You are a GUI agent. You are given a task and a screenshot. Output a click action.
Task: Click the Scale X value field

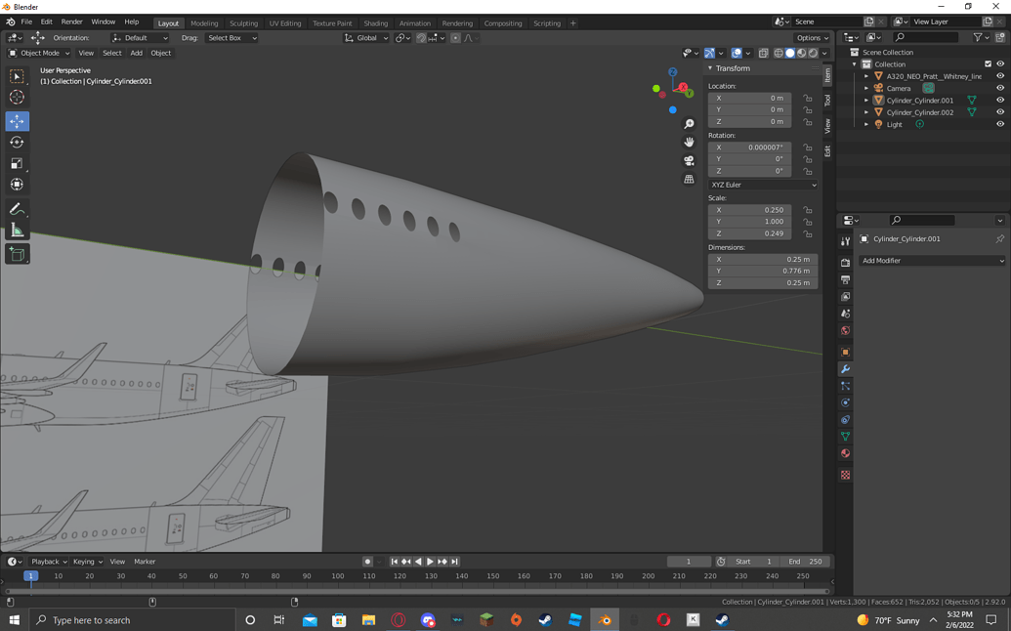(749, 210)
